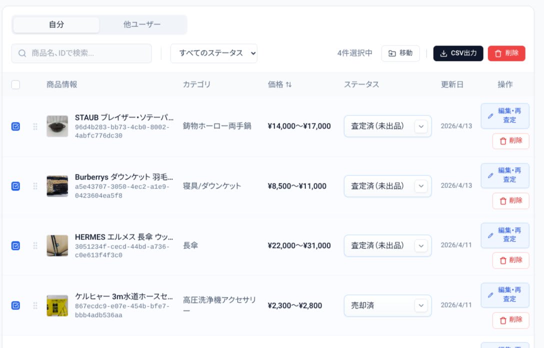
Task: Click the drag handle for HERMES row
Action: coord(35,245)
